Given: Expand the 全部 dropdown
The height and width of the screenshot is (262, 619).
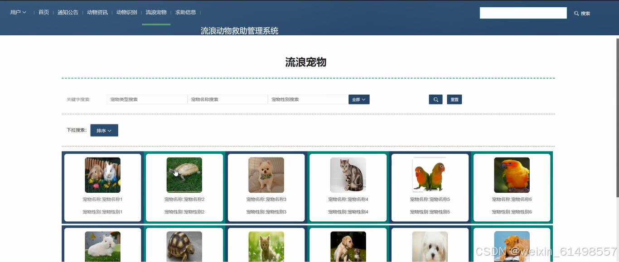Looking at the screenshot, I should coord(359,100).
